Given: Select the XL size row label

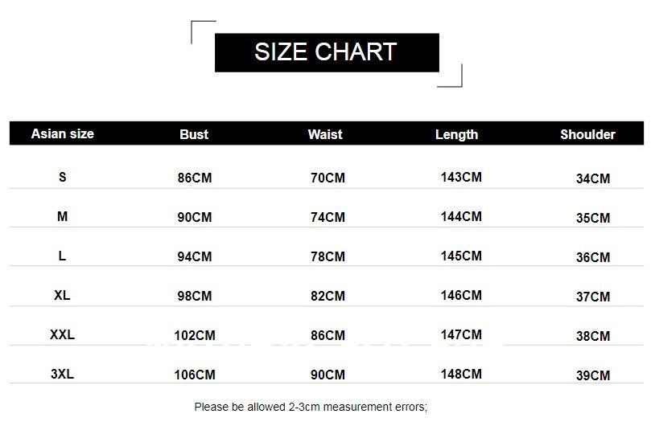Looking at the screenshot, I should 63,295.
